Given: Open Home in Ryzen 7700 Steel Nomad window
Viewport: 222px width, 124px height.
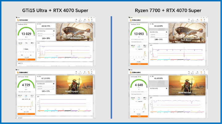Looking at the screenshot, I should pyautogui.click(x=189, y=72).
